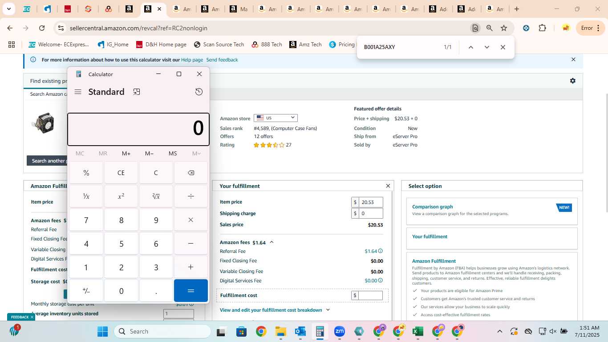Open Chrome extensions puzzle icon
The image size is (608, 342).
[x=542, y=28]
